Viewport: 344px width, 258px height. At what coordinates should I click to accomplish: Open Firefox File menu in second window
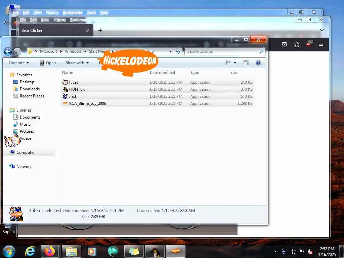point(23,20)
